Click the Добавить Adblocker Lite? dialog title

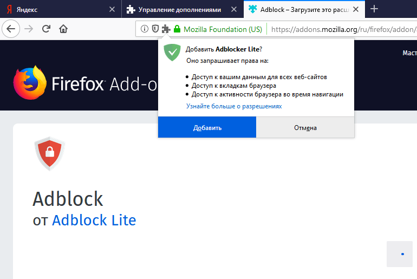[224, 49]
